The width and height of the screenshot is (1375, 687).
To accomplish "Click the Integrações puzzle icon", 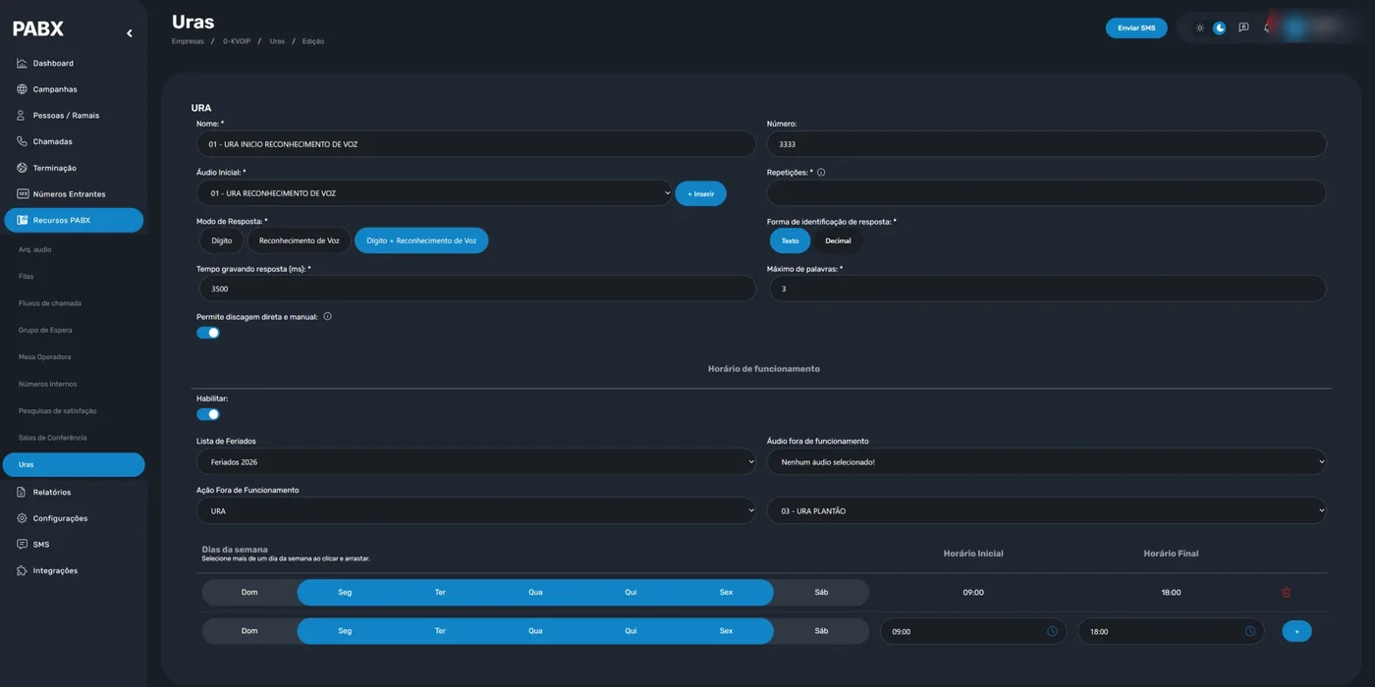I will click(x=22, y=570).
